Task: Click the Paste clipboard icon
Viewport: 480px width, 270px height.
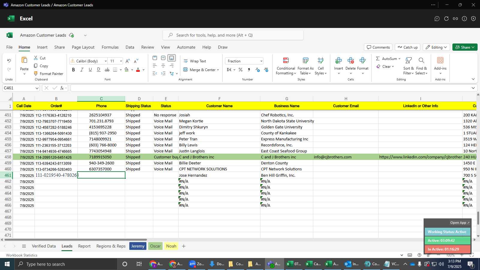Action: coord(24,60)
